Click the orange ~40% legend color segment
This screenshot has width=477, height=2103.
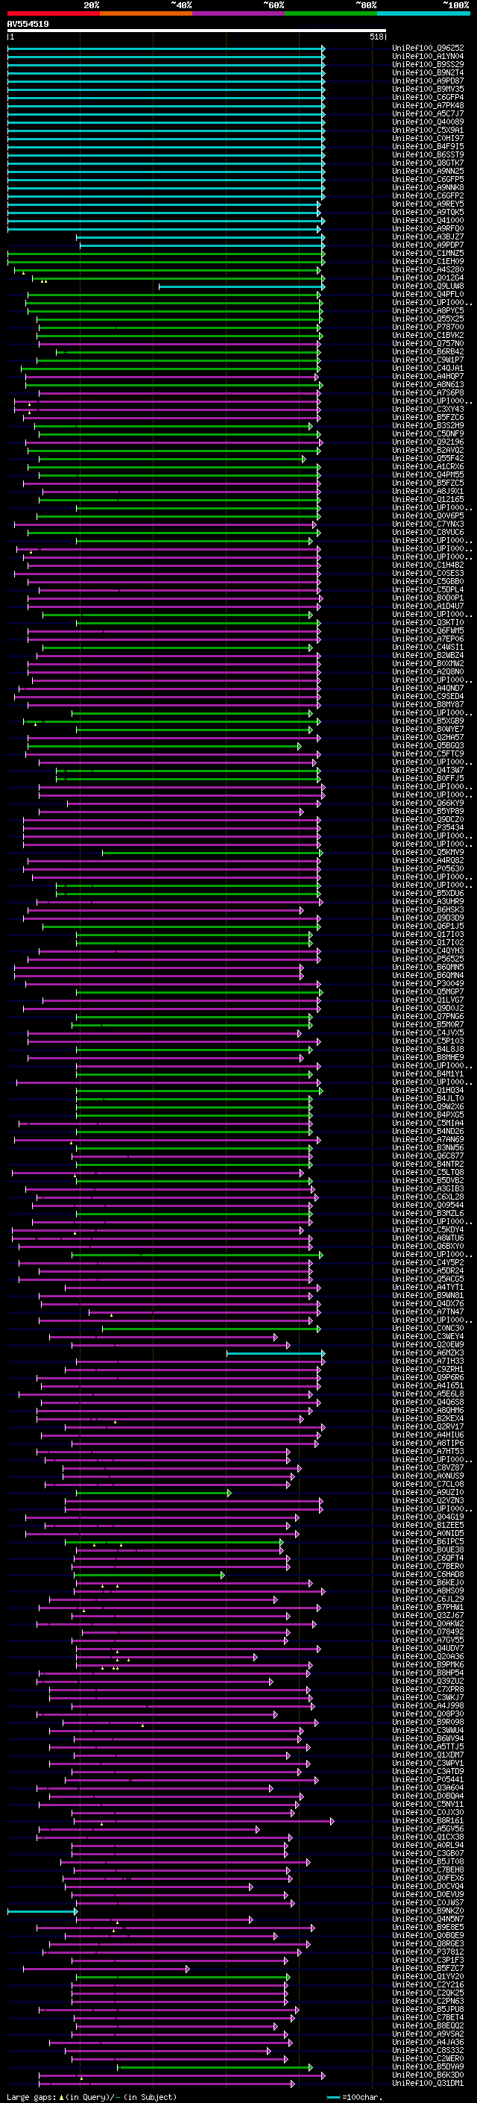146,14
